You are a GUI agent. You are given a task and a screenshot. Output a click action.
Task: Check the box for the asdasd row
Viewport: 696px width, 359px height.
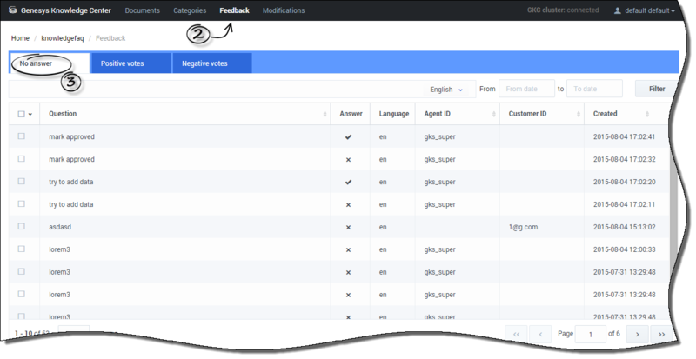tap(22, 227)
